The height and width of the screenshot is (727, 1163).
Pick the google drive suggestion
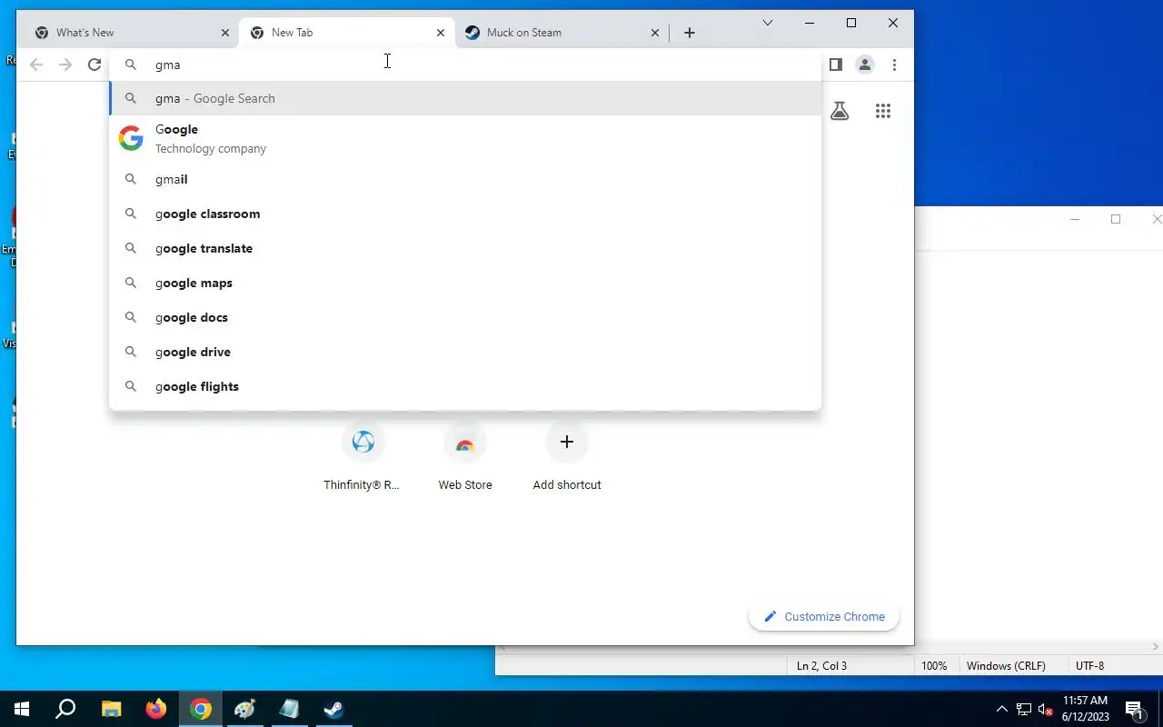[x=465, y=352]
